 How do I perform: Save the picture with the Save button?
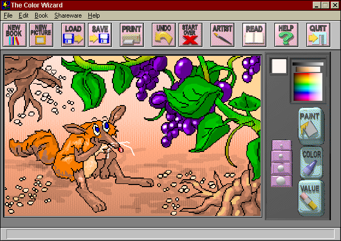click(100, 35)
